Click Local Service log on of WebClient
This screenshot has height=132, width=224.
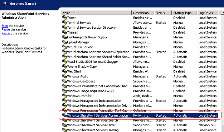208,71
